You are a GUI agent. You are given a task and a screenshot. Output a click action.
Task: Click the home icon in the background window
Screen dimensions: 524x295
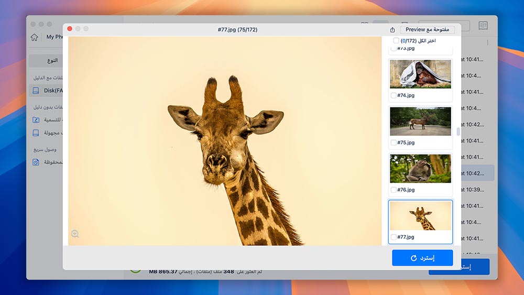pyautogui.click(x=35, y=37)
